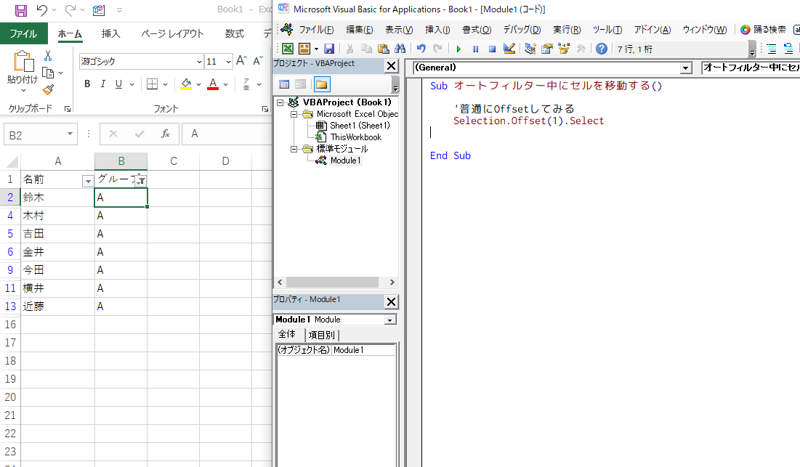Toggle Folders icon in Project panel
This screenshot has height=467, width=800.
click(321, 85)
